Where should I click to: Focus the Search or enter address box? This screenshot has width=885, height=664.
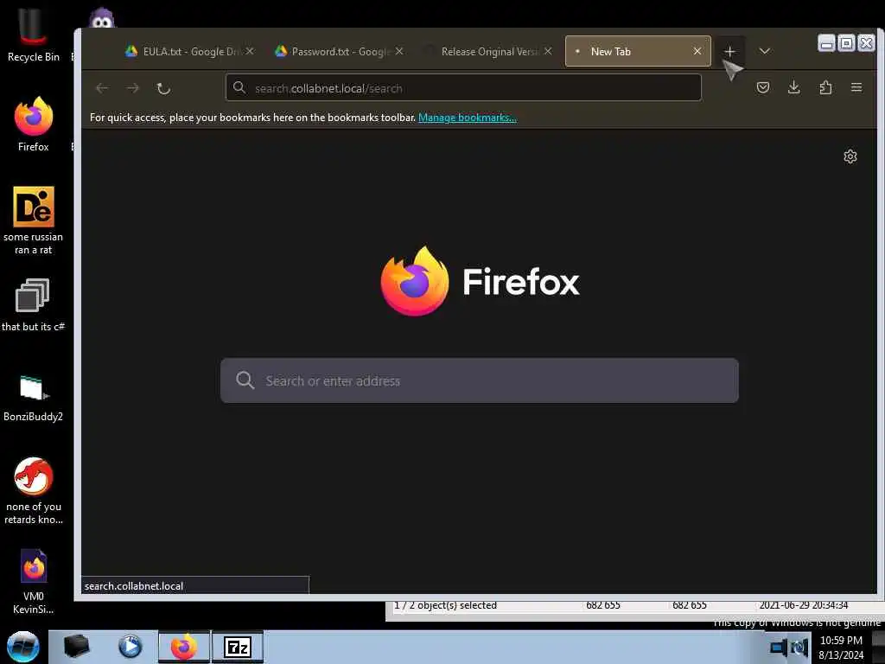pyautogui.click(x=479, y=380)
